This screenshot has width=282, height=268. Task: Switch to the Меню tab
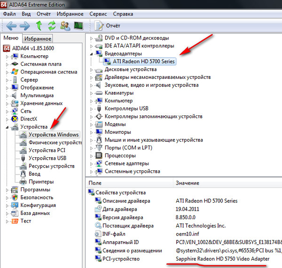(x=11, y=38)
